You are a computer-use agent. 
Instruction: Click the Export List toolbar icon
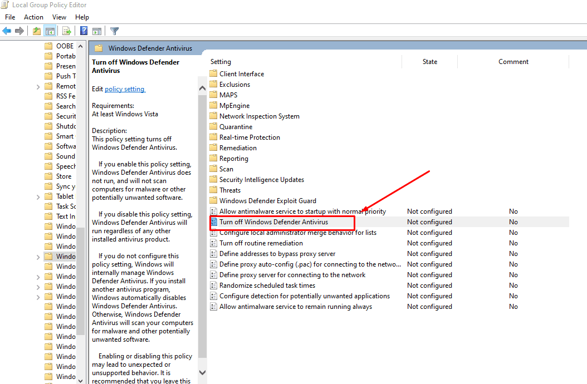pos(66,31)
